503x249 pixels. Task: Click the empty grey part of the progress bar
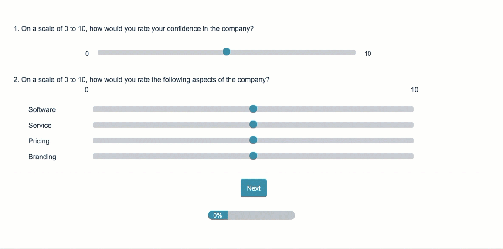pos(262,215)
